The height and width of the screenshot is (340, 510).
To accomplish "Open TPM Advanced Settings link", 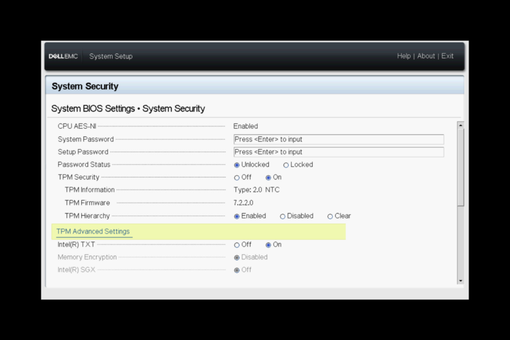I will (x=93, y=232).
